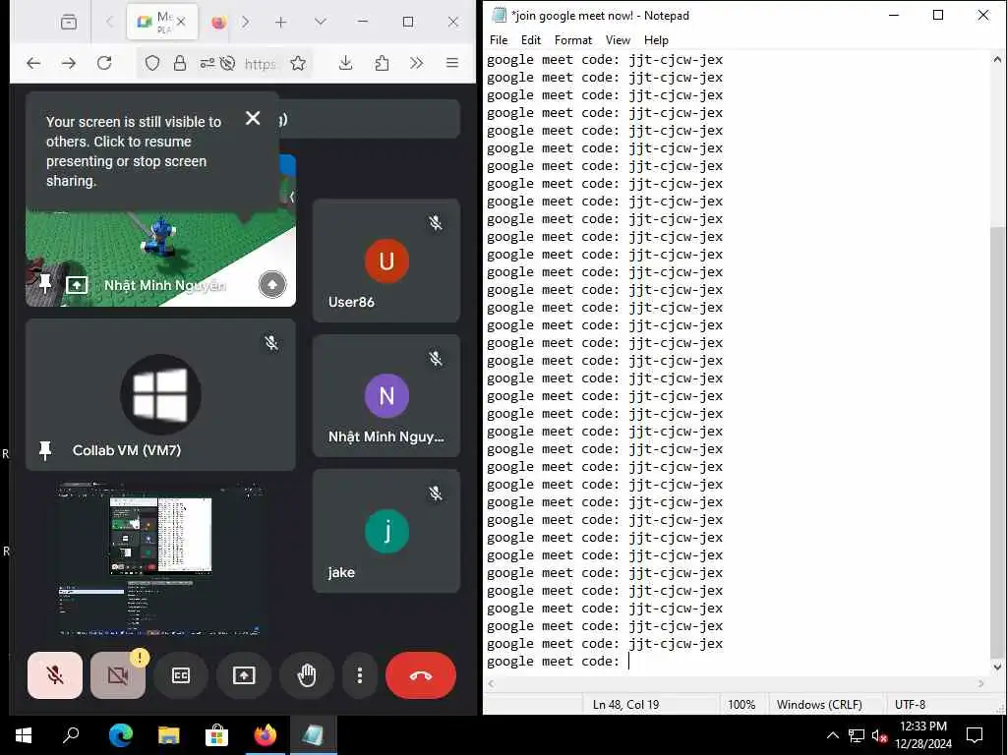The image size is (1007, 755).
Task: Click Ln 48, Col 19 status entry
Action: click(625, 704)
